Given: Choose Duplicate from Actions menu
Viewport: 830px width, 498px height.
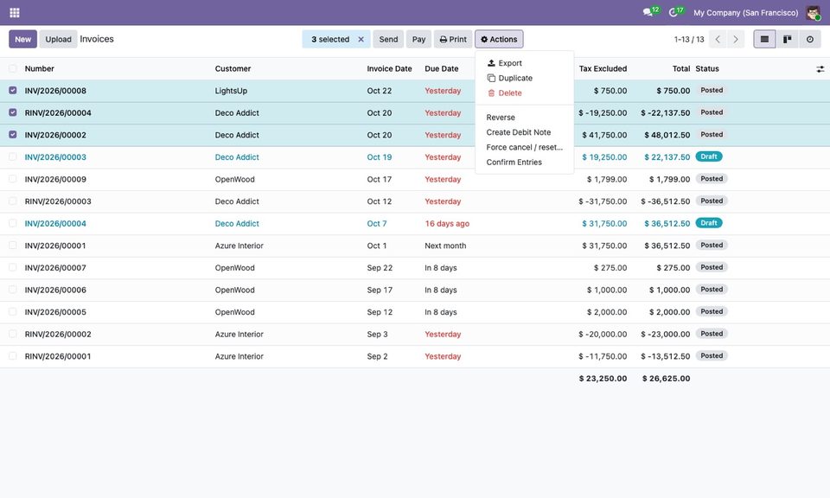Looking at the screenshot, I should [524, 78].
